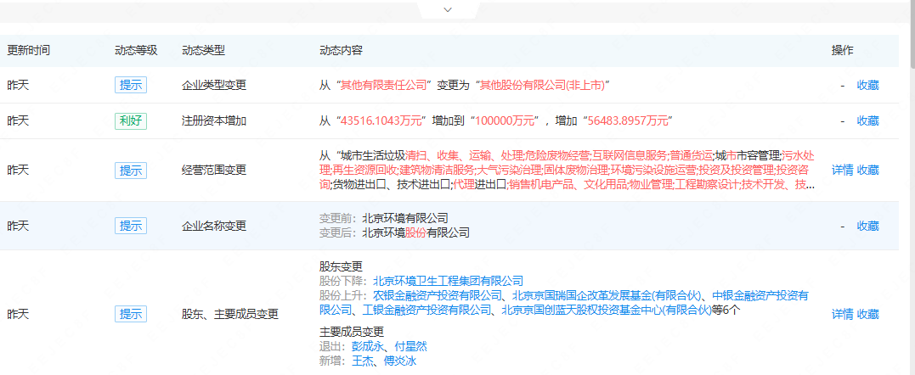Open 详情 for the 股东、主要成员变更 row
Image resolution: width=915 pixels, height=375 pixels.
[x=842, y=315]
